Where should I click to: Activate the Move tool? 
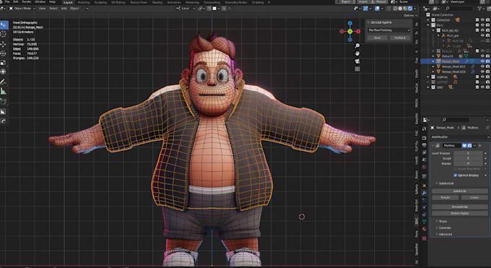(x=3, y=44)
